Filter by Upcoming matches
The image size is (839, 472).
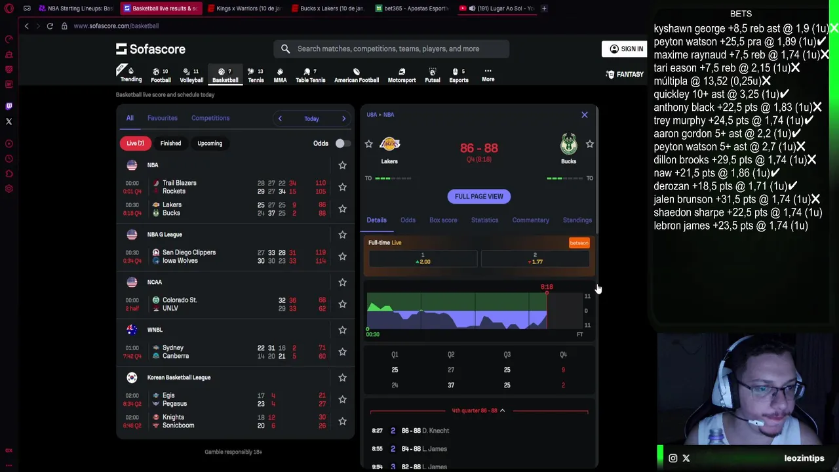click(210, 143)
